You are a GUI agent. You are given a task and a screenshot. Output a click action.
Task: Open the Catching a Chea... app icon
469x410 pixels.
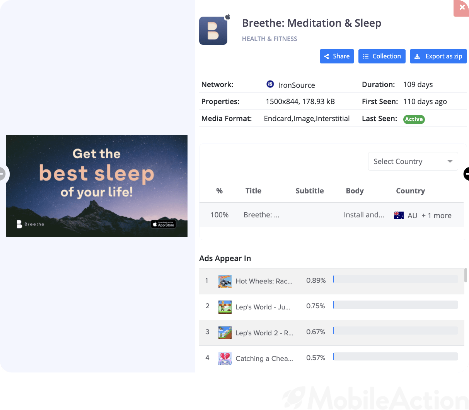pyautogui.click(x=225, y=359)
